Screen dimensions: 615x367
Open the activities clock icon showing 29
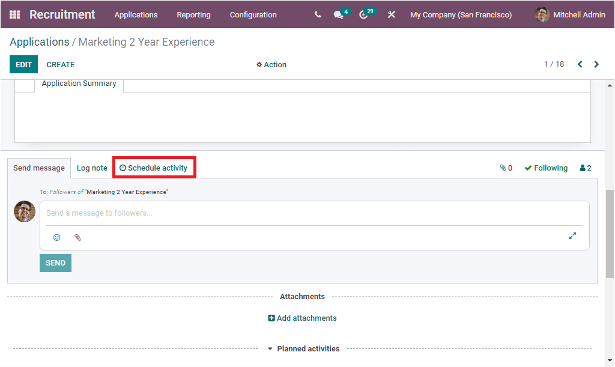pos(363,14)
